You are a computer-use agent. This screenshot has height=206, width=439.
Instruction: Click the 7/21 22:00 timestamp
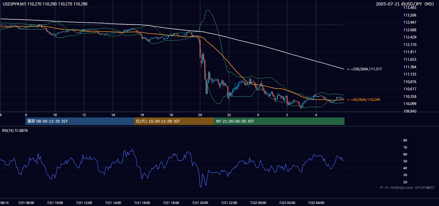(229, 203)
